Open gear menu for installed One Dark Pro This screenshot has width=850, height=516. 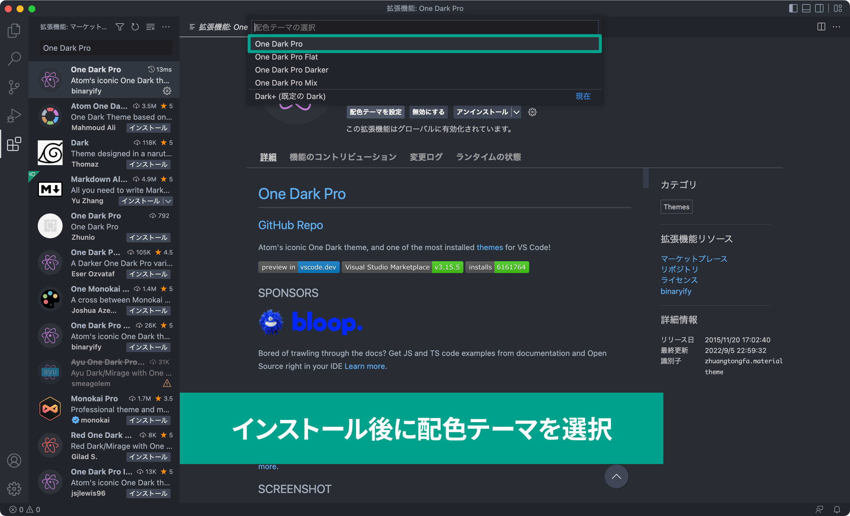(x=167, y=91)
